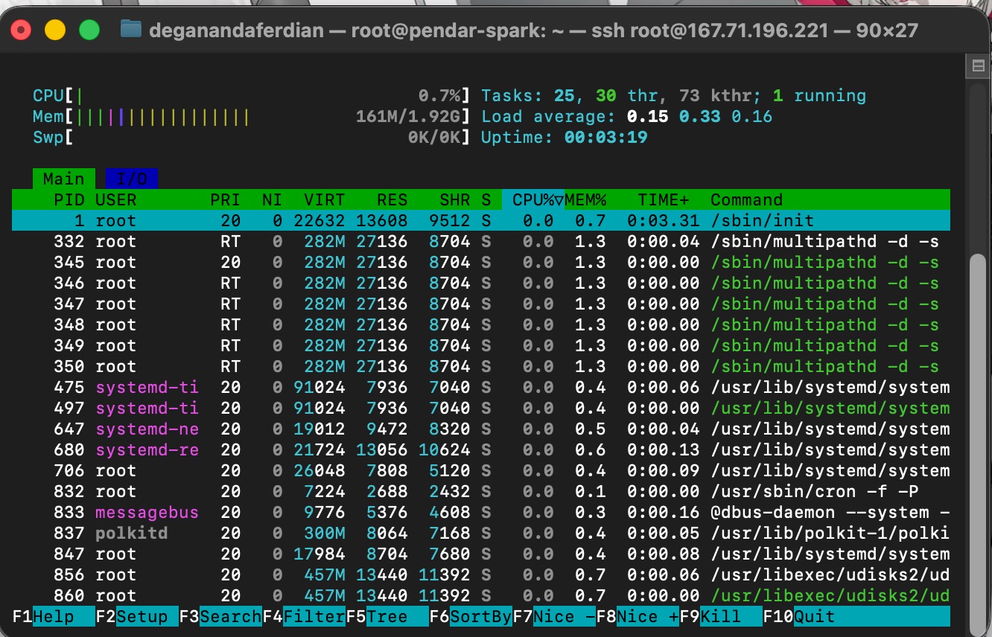Sort by MEM% column header
This screenshot has width=992, height=637.
[585, 199]
